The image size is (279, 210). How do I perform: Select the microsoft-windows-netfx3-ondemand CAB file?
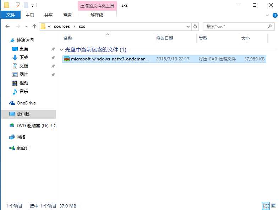[x=164, y=59]
